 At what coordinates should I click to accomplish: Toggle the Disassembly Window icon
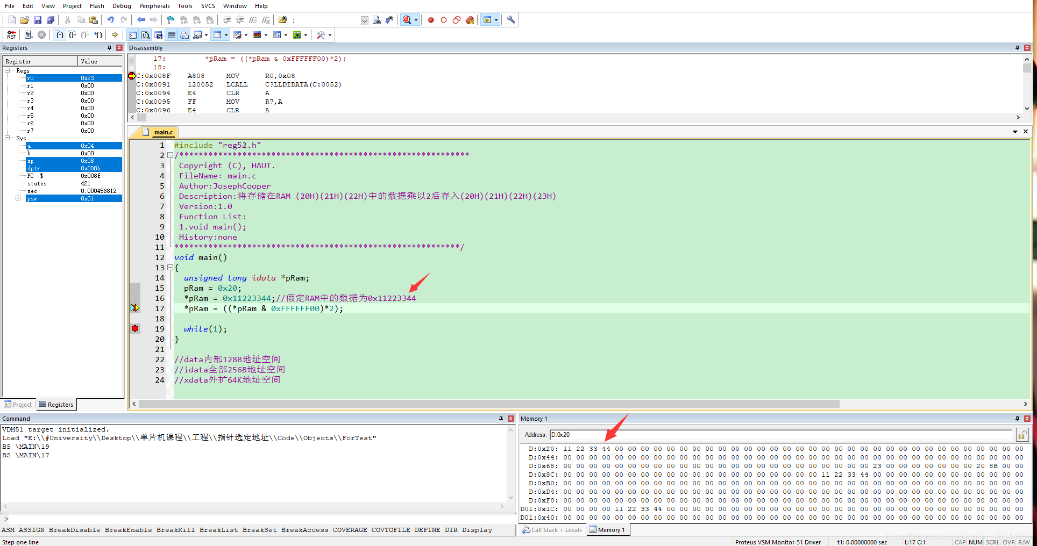tap(146, 35)
